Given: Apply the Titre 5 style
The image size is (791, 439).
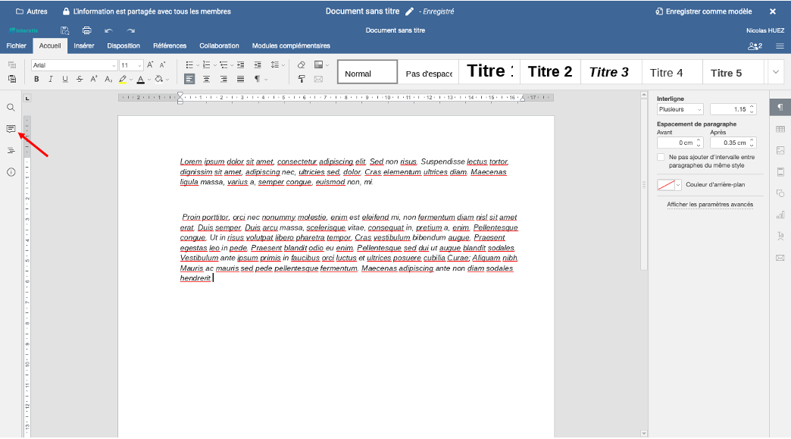Looking at the screenshot, I should (733, 72).
